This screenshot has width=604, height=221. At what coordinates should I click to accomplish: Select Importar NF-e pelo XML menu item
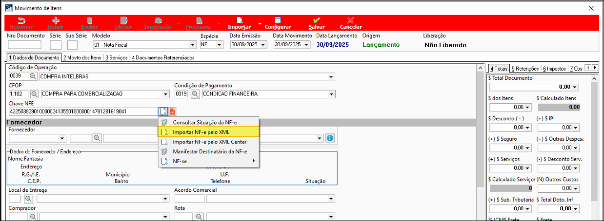click(x=209, y=132)
